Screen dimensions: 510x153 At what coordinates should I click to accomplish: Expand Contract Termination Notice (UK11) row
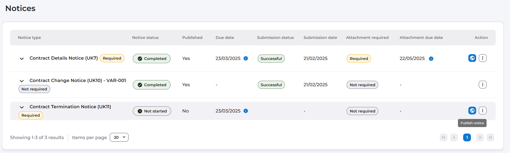tap(22, 107)
